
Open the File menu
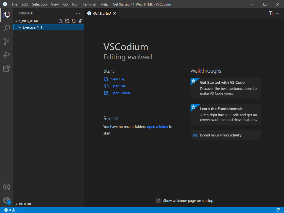click(14, 4)
